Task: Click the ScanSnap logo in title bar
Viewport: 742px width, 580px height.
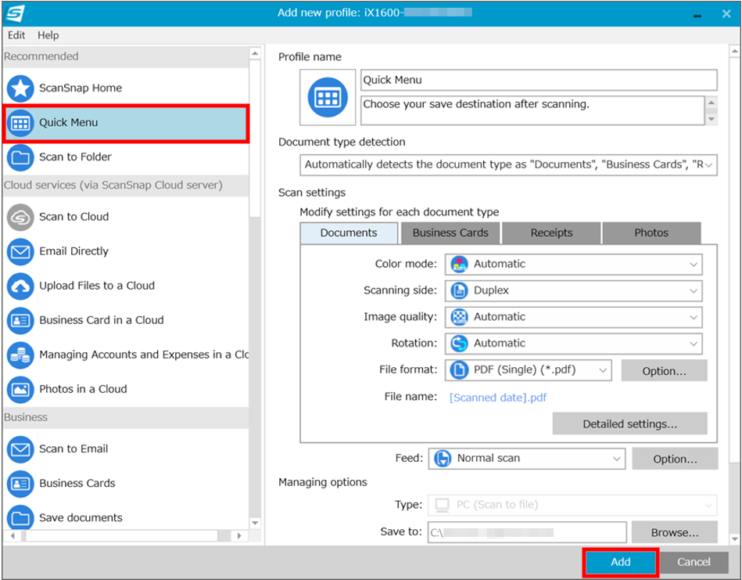Action: 15,13
